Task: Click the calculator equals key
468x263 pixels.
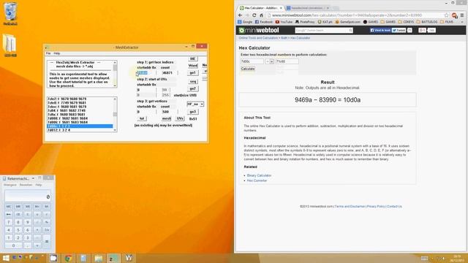Action: (x=47, y=242)
